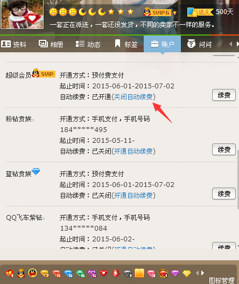
Task: Open the 动态 feed tab
Action: pos(88,44)
